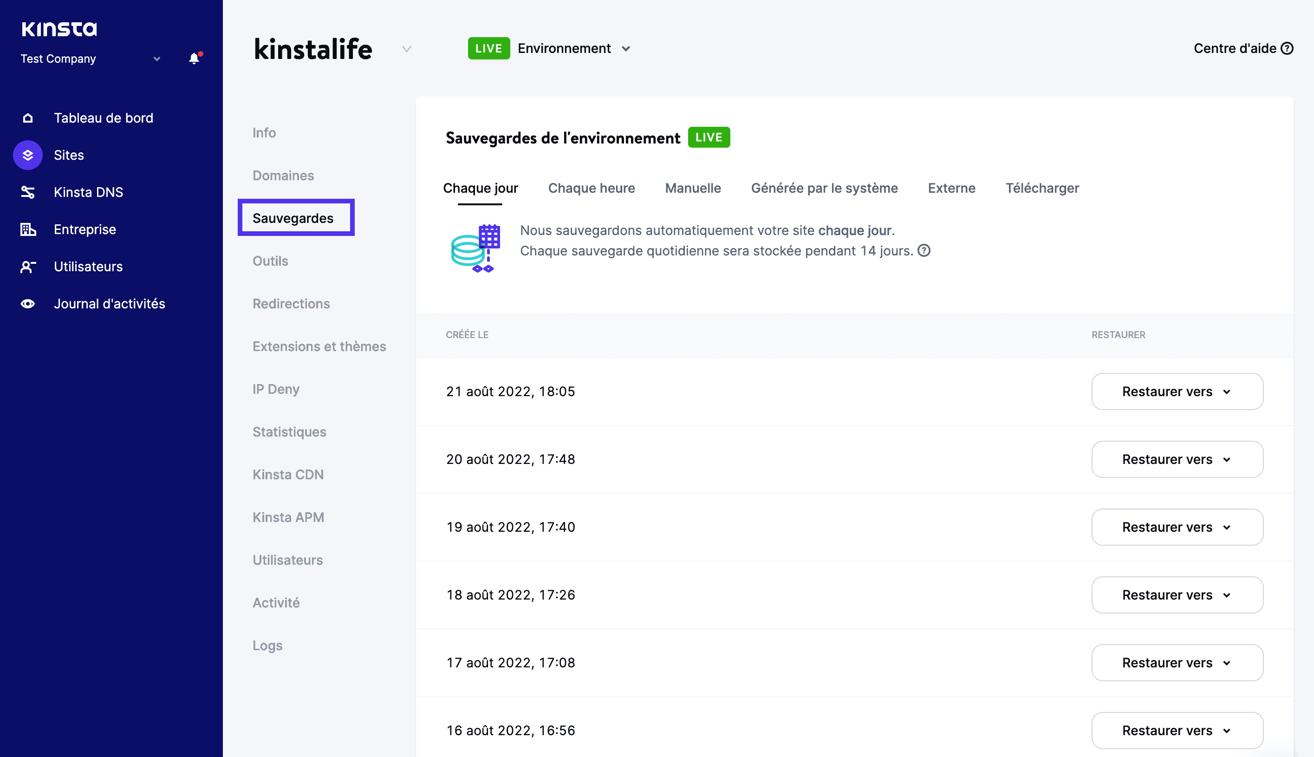Switch to the Chaque heure tab
Image resolution: width=1314 pixels, height=757 pixels.
[591, 188]
